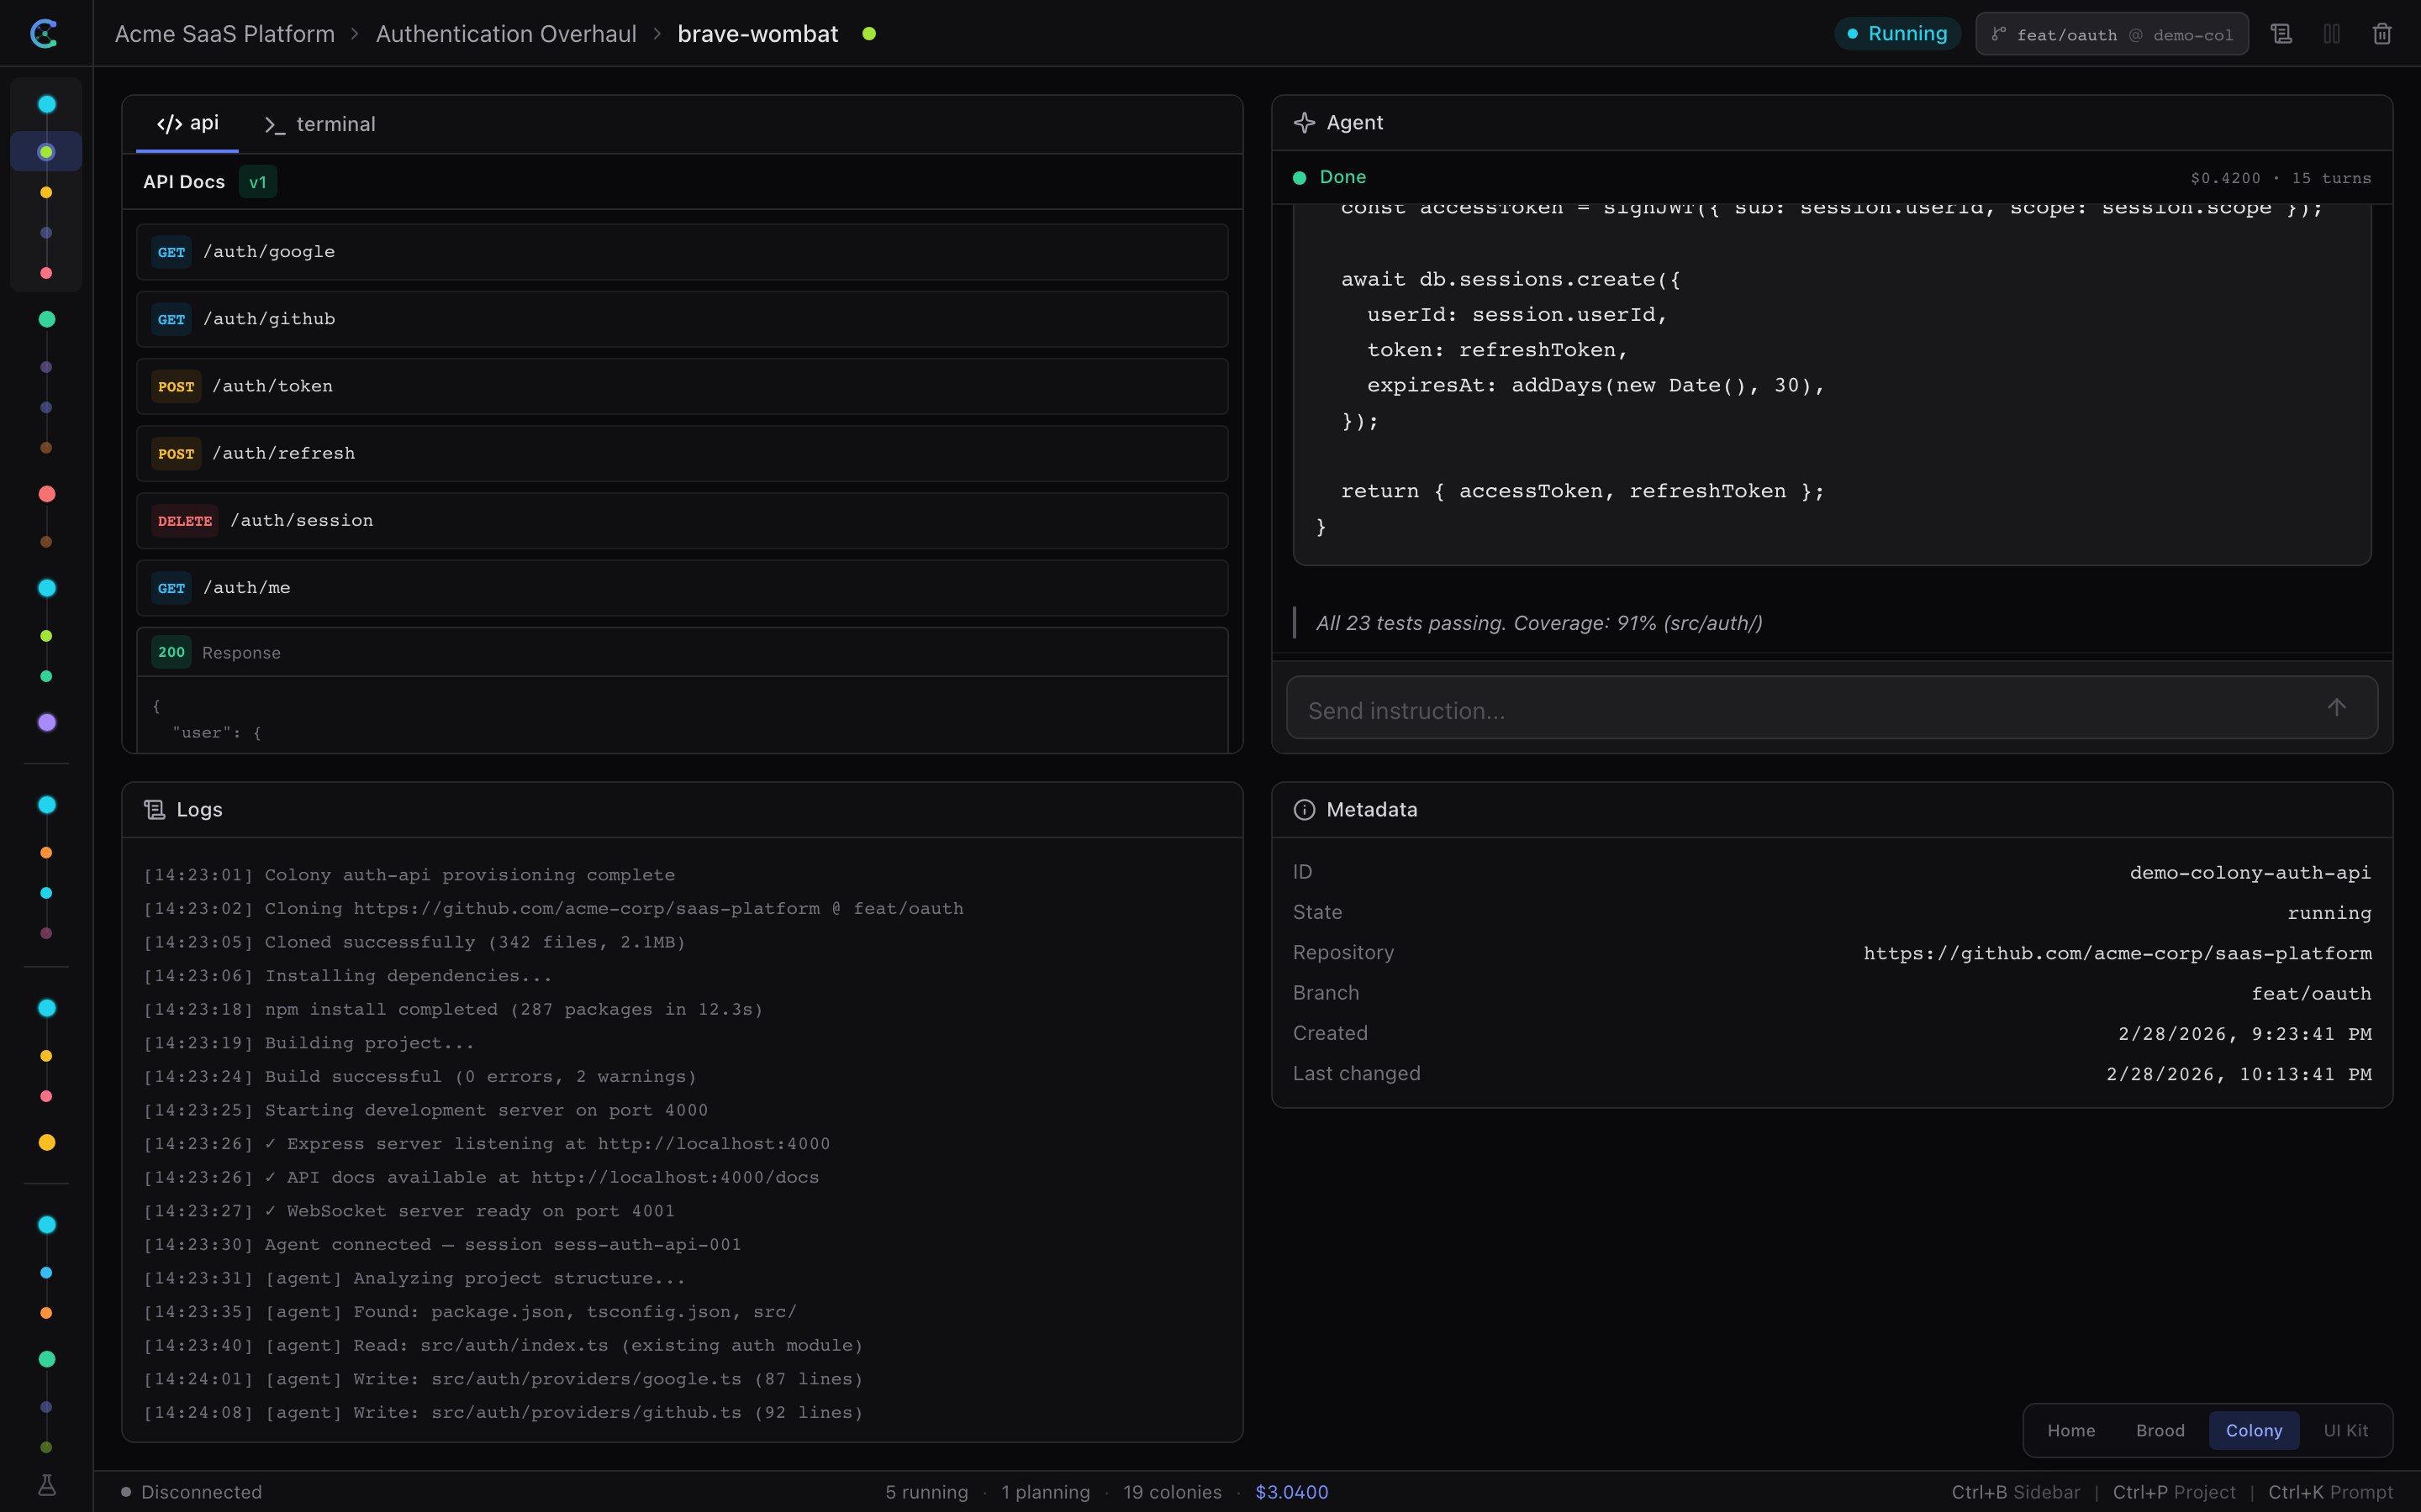The width and height of the screenshot is (2421, 1512).
Task: Click the v1 version badge
Action: pos(258,182)
